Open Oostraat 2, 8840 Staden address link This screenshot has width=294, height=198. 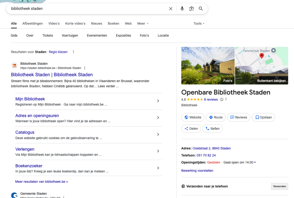pos(211,148)
